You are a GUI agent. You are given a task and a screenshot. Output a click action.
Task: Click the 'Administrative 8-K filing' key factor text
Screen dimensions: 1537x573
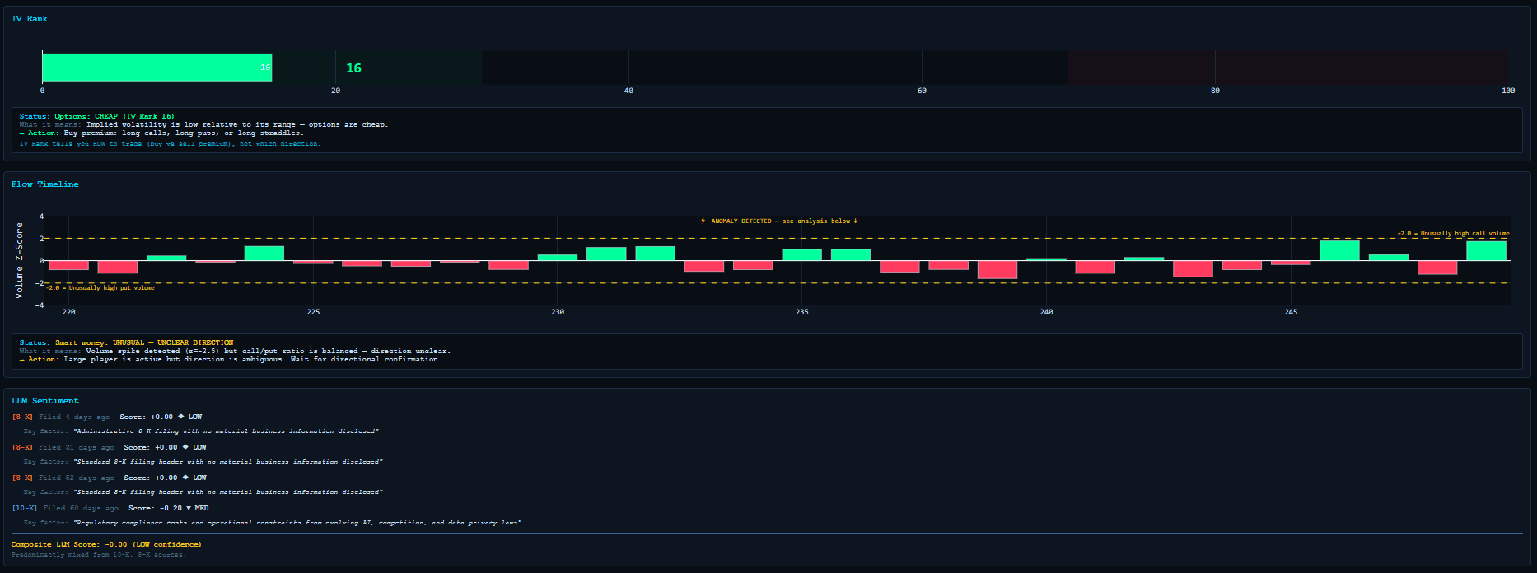pos(227,431)
